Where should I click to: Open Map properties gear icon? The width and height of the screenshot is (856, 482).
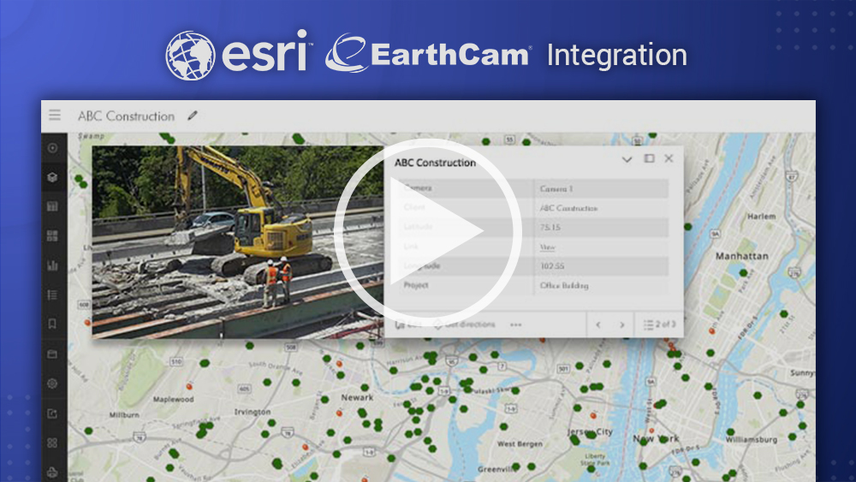tap(52, 384)
